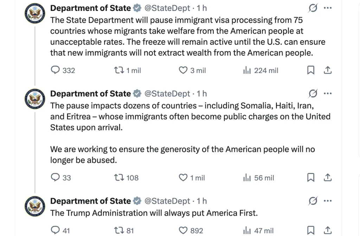
Task: Open Grok icon on first tweet
Action: pos(311,8)
